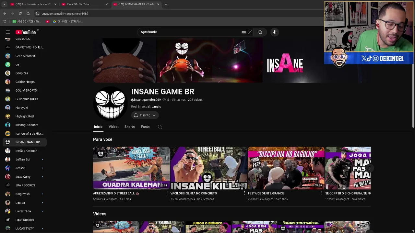Play QUADRA KALEMAN thumbnail video
This screenshot has width=415, height=233.
click(x=131, y=168)
